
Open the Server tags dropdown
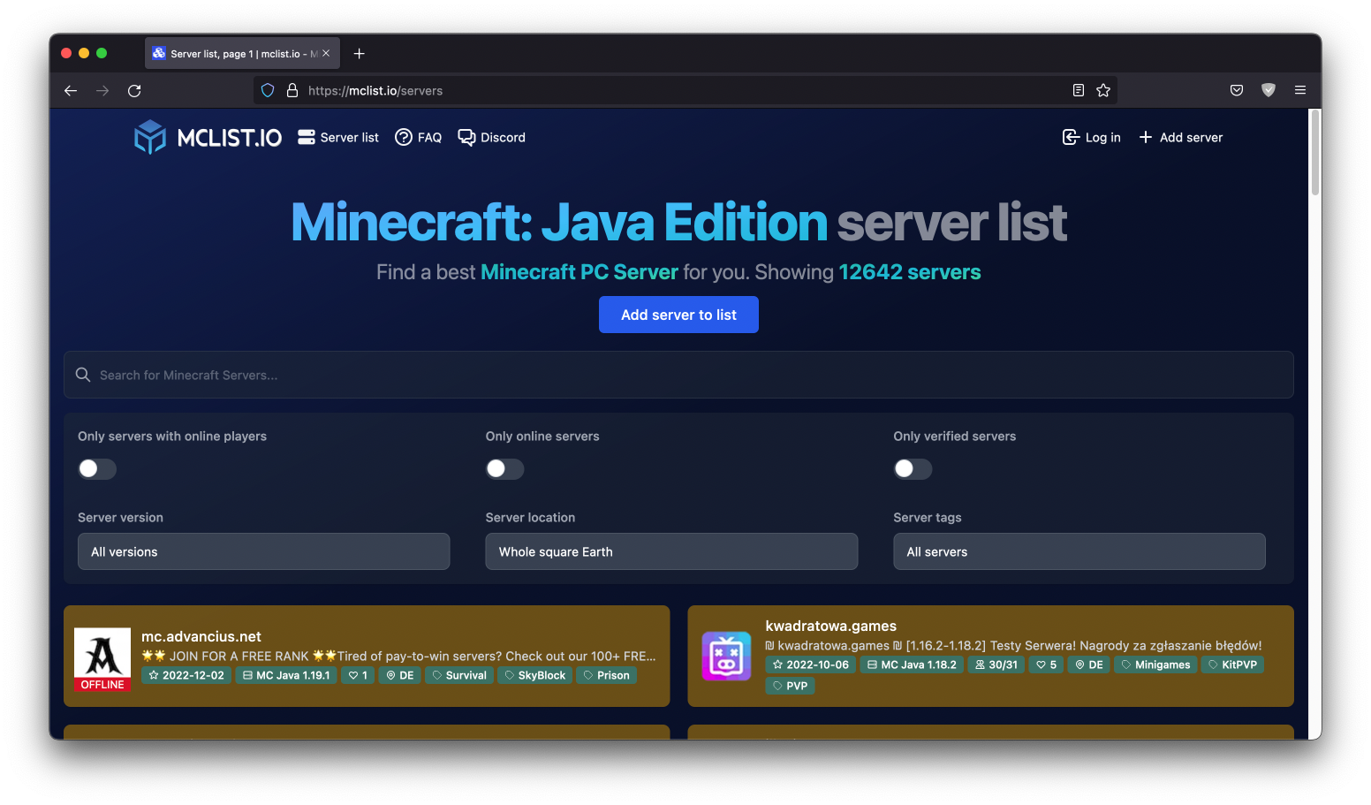[x=1079, y=551]
